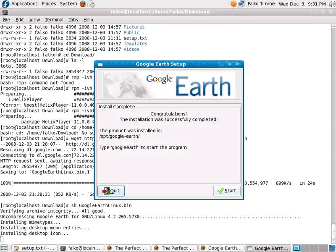This screenshot has width=336, height=252.
Task: Open the clock showing Wed Dec 3
Action: coord(302,4)
